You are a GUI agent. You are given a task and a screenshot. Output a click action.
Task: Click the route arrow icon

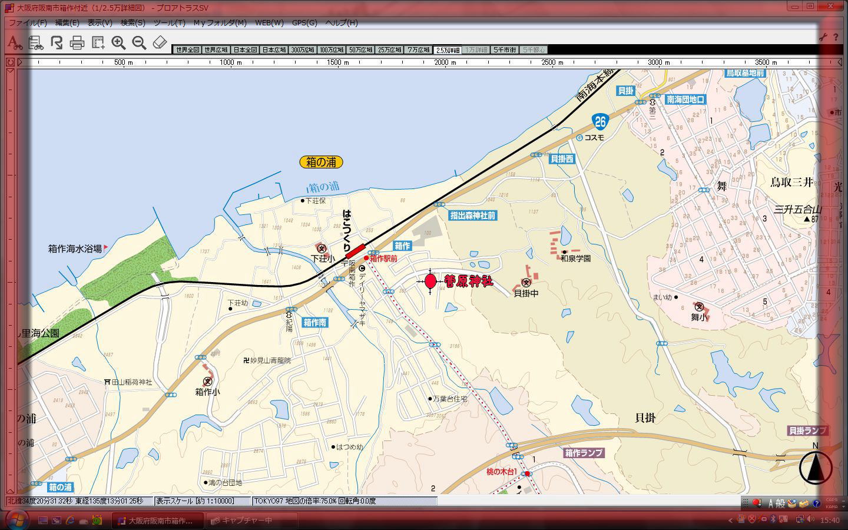(x=57, y=42)
